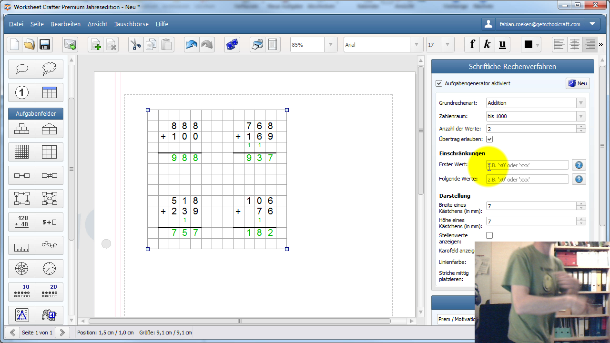Open the Tauschbörse menu

pos(131,24)
